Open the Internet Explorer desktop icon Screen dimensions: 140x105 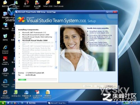[x=5, y=50]
